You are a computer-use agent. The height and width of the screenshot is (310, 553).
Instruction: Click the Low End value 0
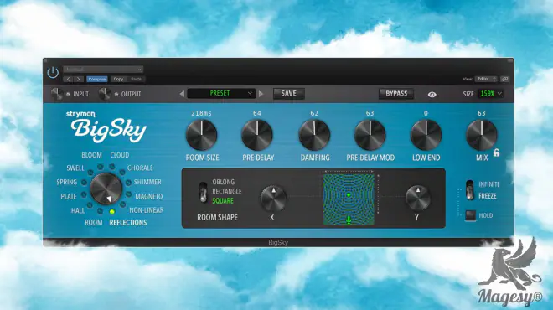pyautogui.click(x=426, y=113)
